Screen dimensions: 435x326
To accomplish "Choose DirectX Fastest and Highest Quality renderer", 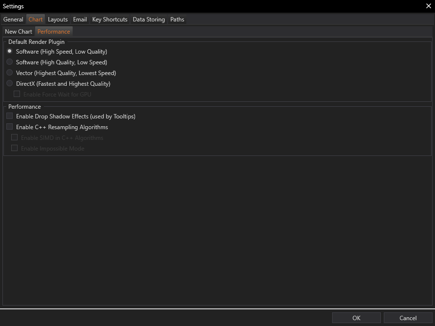I will point(10,84).
